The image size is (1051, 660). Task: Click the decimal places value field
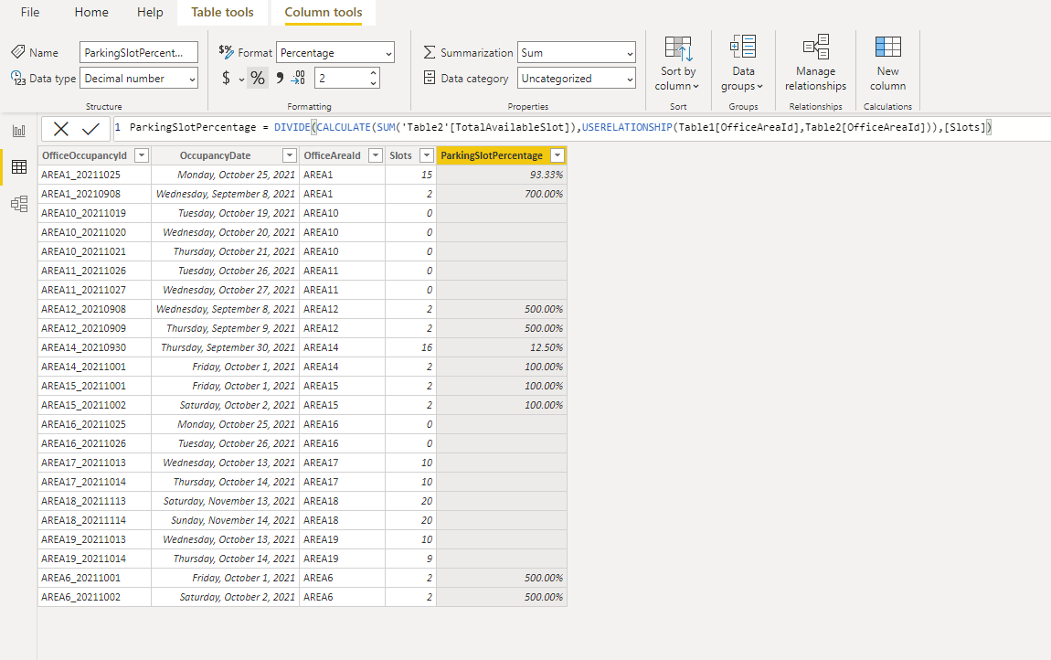coord(341,79)
